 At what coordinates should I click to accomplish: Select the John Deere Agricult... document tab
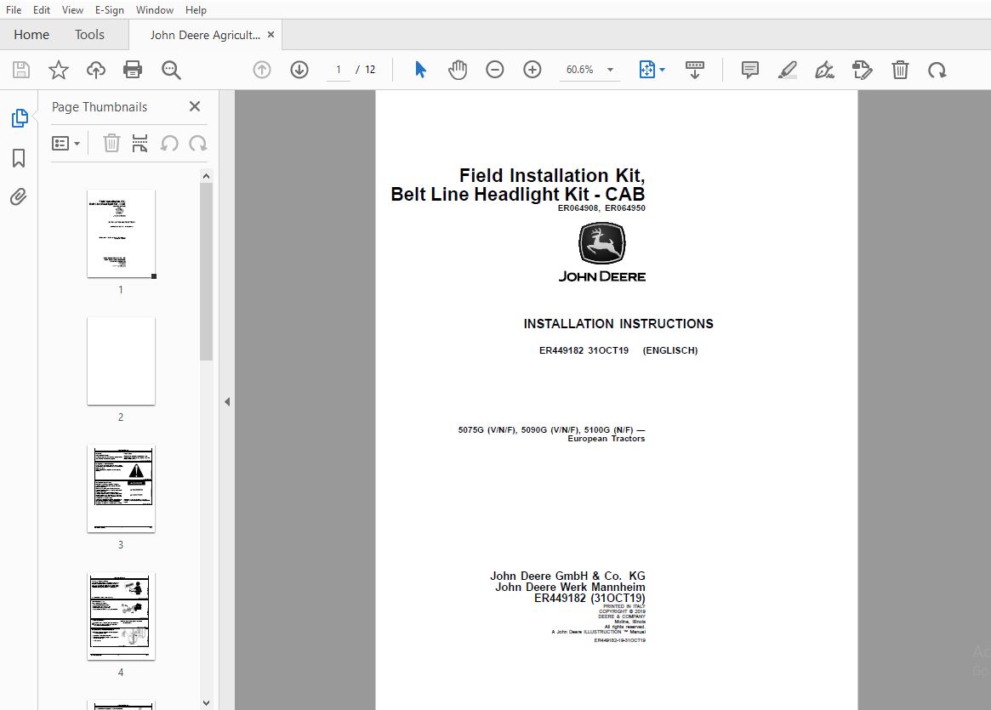[x=205, y=35]
